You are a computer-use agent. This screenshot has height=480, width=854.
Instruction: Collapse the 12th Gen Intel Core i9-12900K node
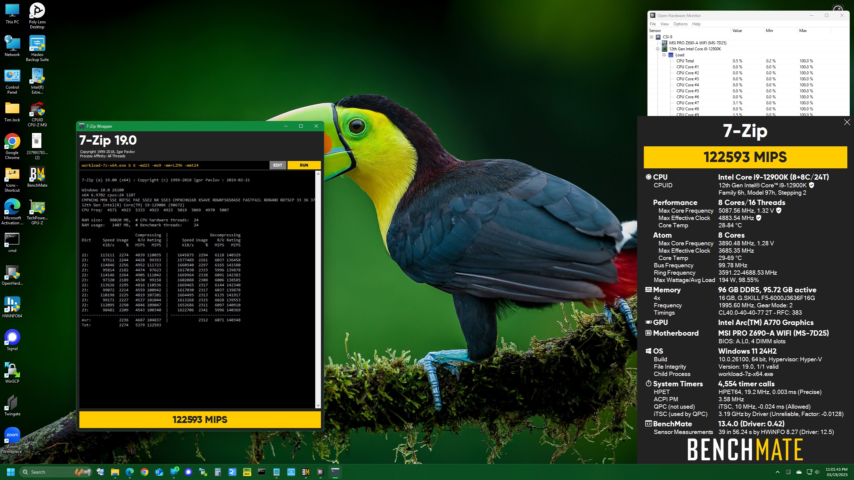click(x=658, y=49)
